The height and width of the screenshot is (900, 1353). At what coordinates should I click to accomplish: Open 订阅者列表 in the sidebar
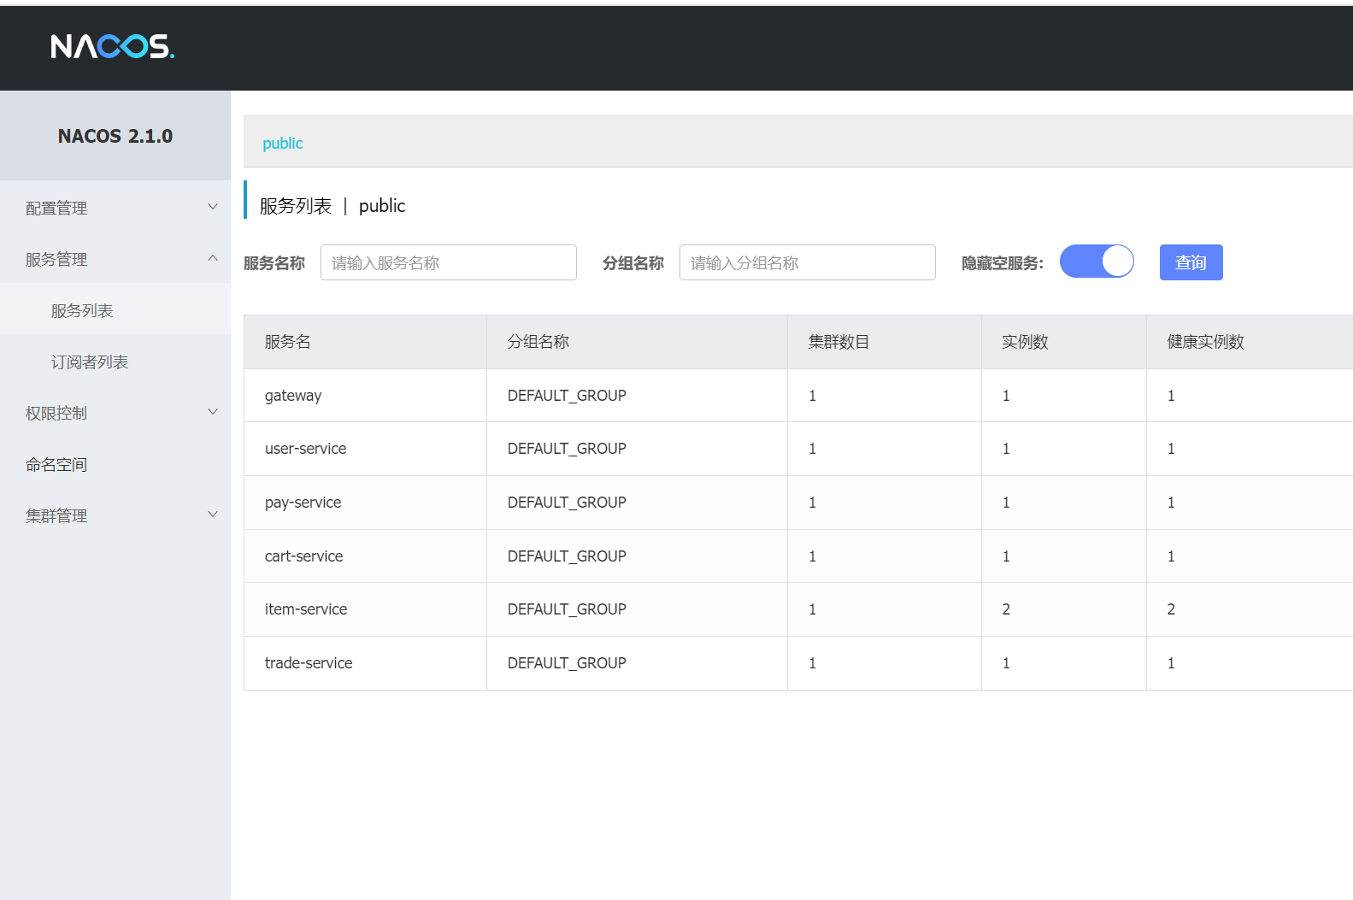point(90,362)
